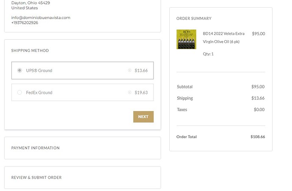Click the BD14 2022 Veleta Extra Virgin Olive Oil title
This screenshot has width=292, height=191.
click(x=223, y=38)
